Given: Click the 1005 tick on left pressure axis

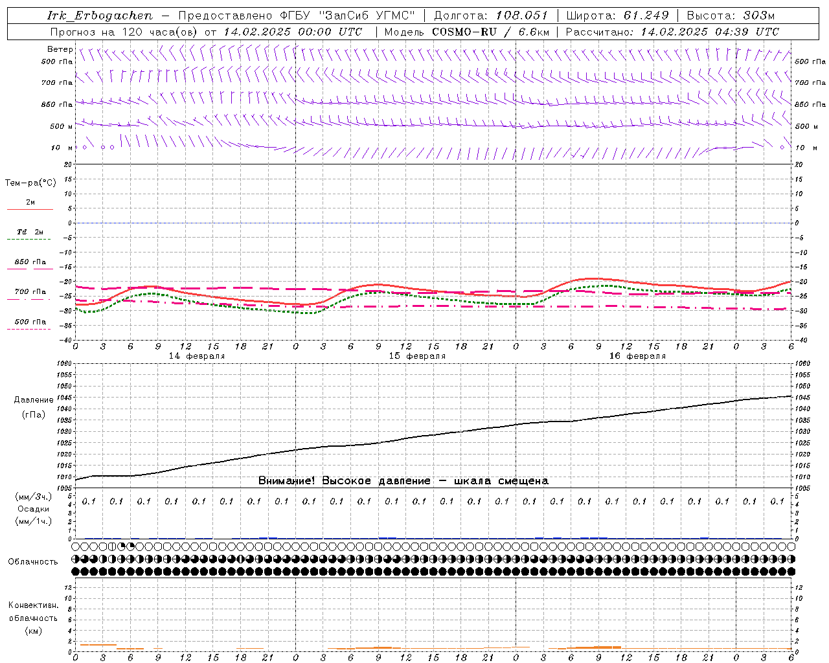Looking at the screenshot, I should (x=64, y=488).
